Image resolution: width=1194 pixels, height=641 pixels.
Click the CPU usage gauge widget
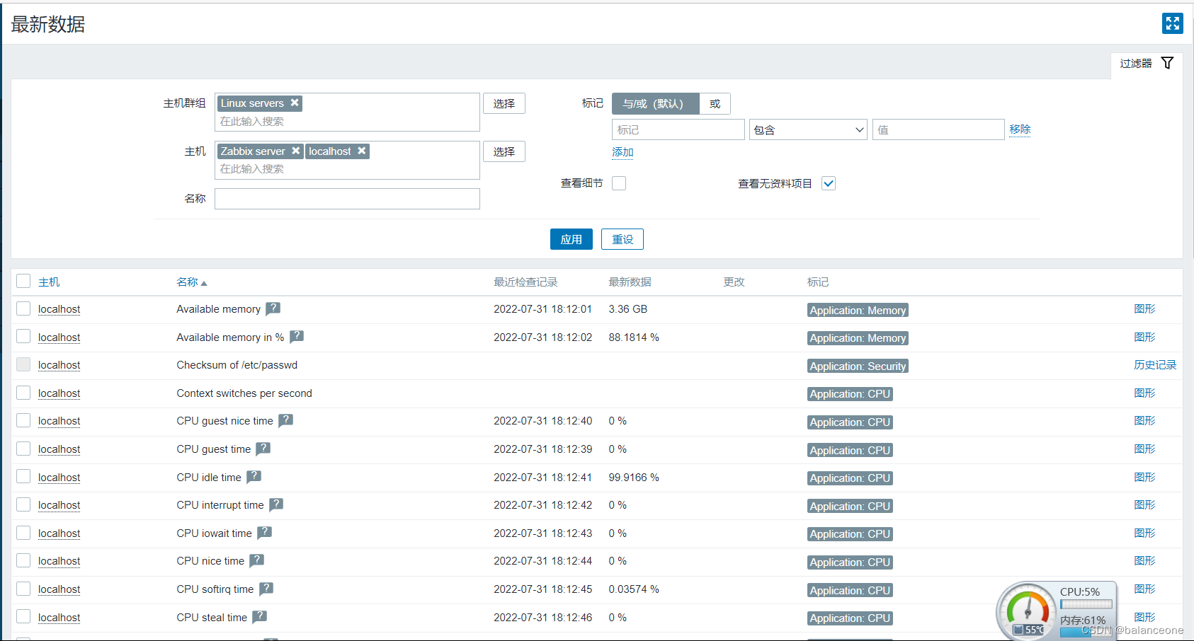1028,611
